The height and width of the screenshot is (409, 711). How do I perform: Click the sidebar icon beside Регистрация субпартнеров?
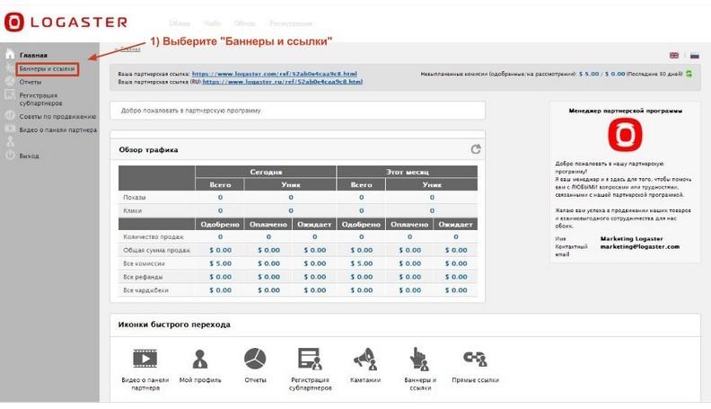(x=10, y=95)
